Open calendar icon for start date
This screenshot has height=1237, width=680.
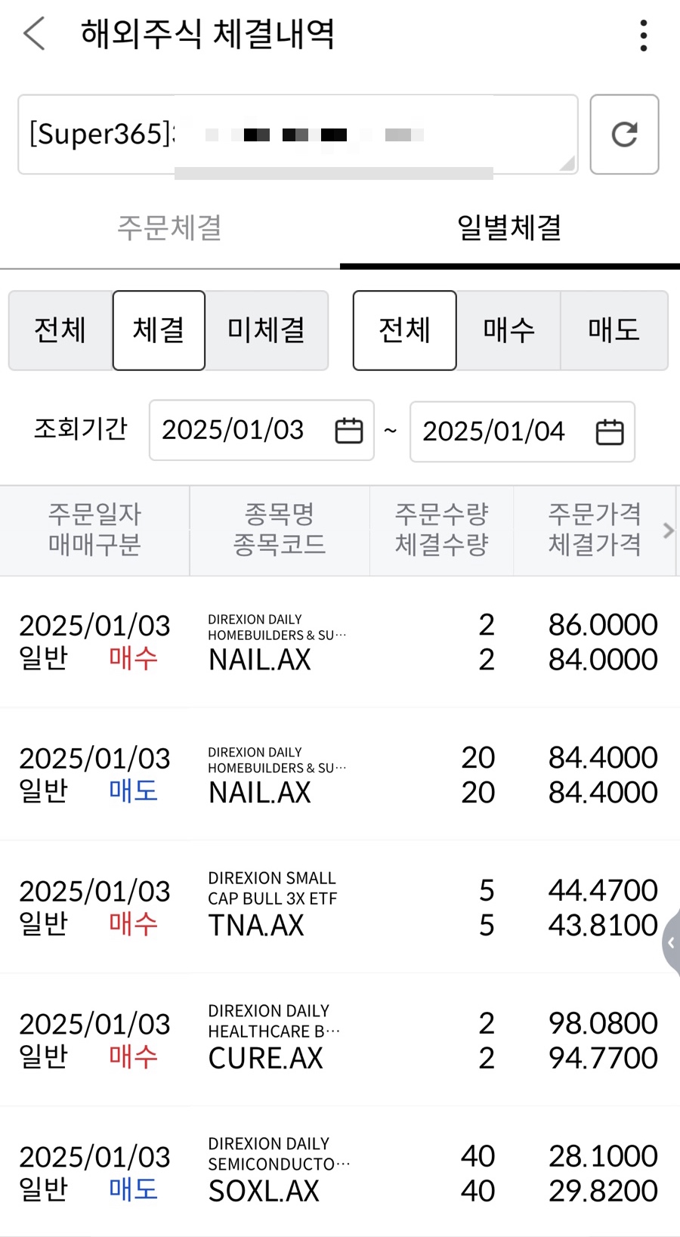(x=348, y=431)
